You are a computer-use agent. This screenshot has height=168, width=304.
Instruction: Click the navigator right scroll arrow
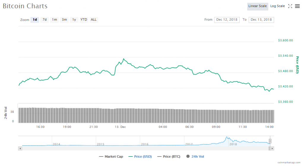tap(272, 148)
